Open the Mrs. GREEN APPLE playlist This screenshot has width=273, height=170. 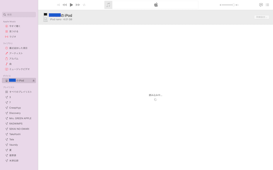click(19, 118)
